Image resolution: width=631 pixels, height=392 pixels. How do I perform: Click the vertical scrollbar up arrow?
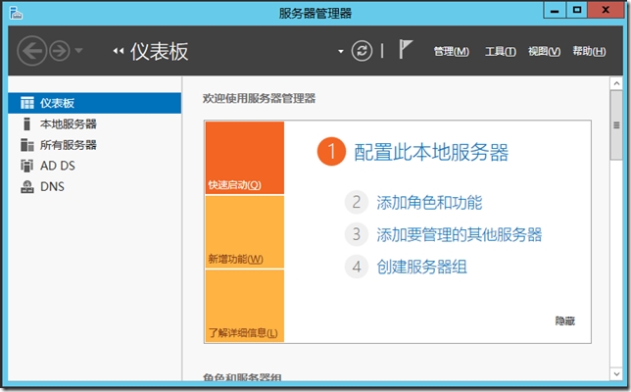tap(616, 83)
